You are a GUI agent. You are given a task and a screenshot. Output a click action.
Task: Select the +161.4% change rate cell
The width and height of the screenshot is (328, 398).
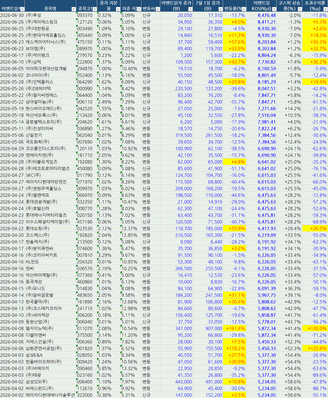pyautogui.click(x=234, y=328)
